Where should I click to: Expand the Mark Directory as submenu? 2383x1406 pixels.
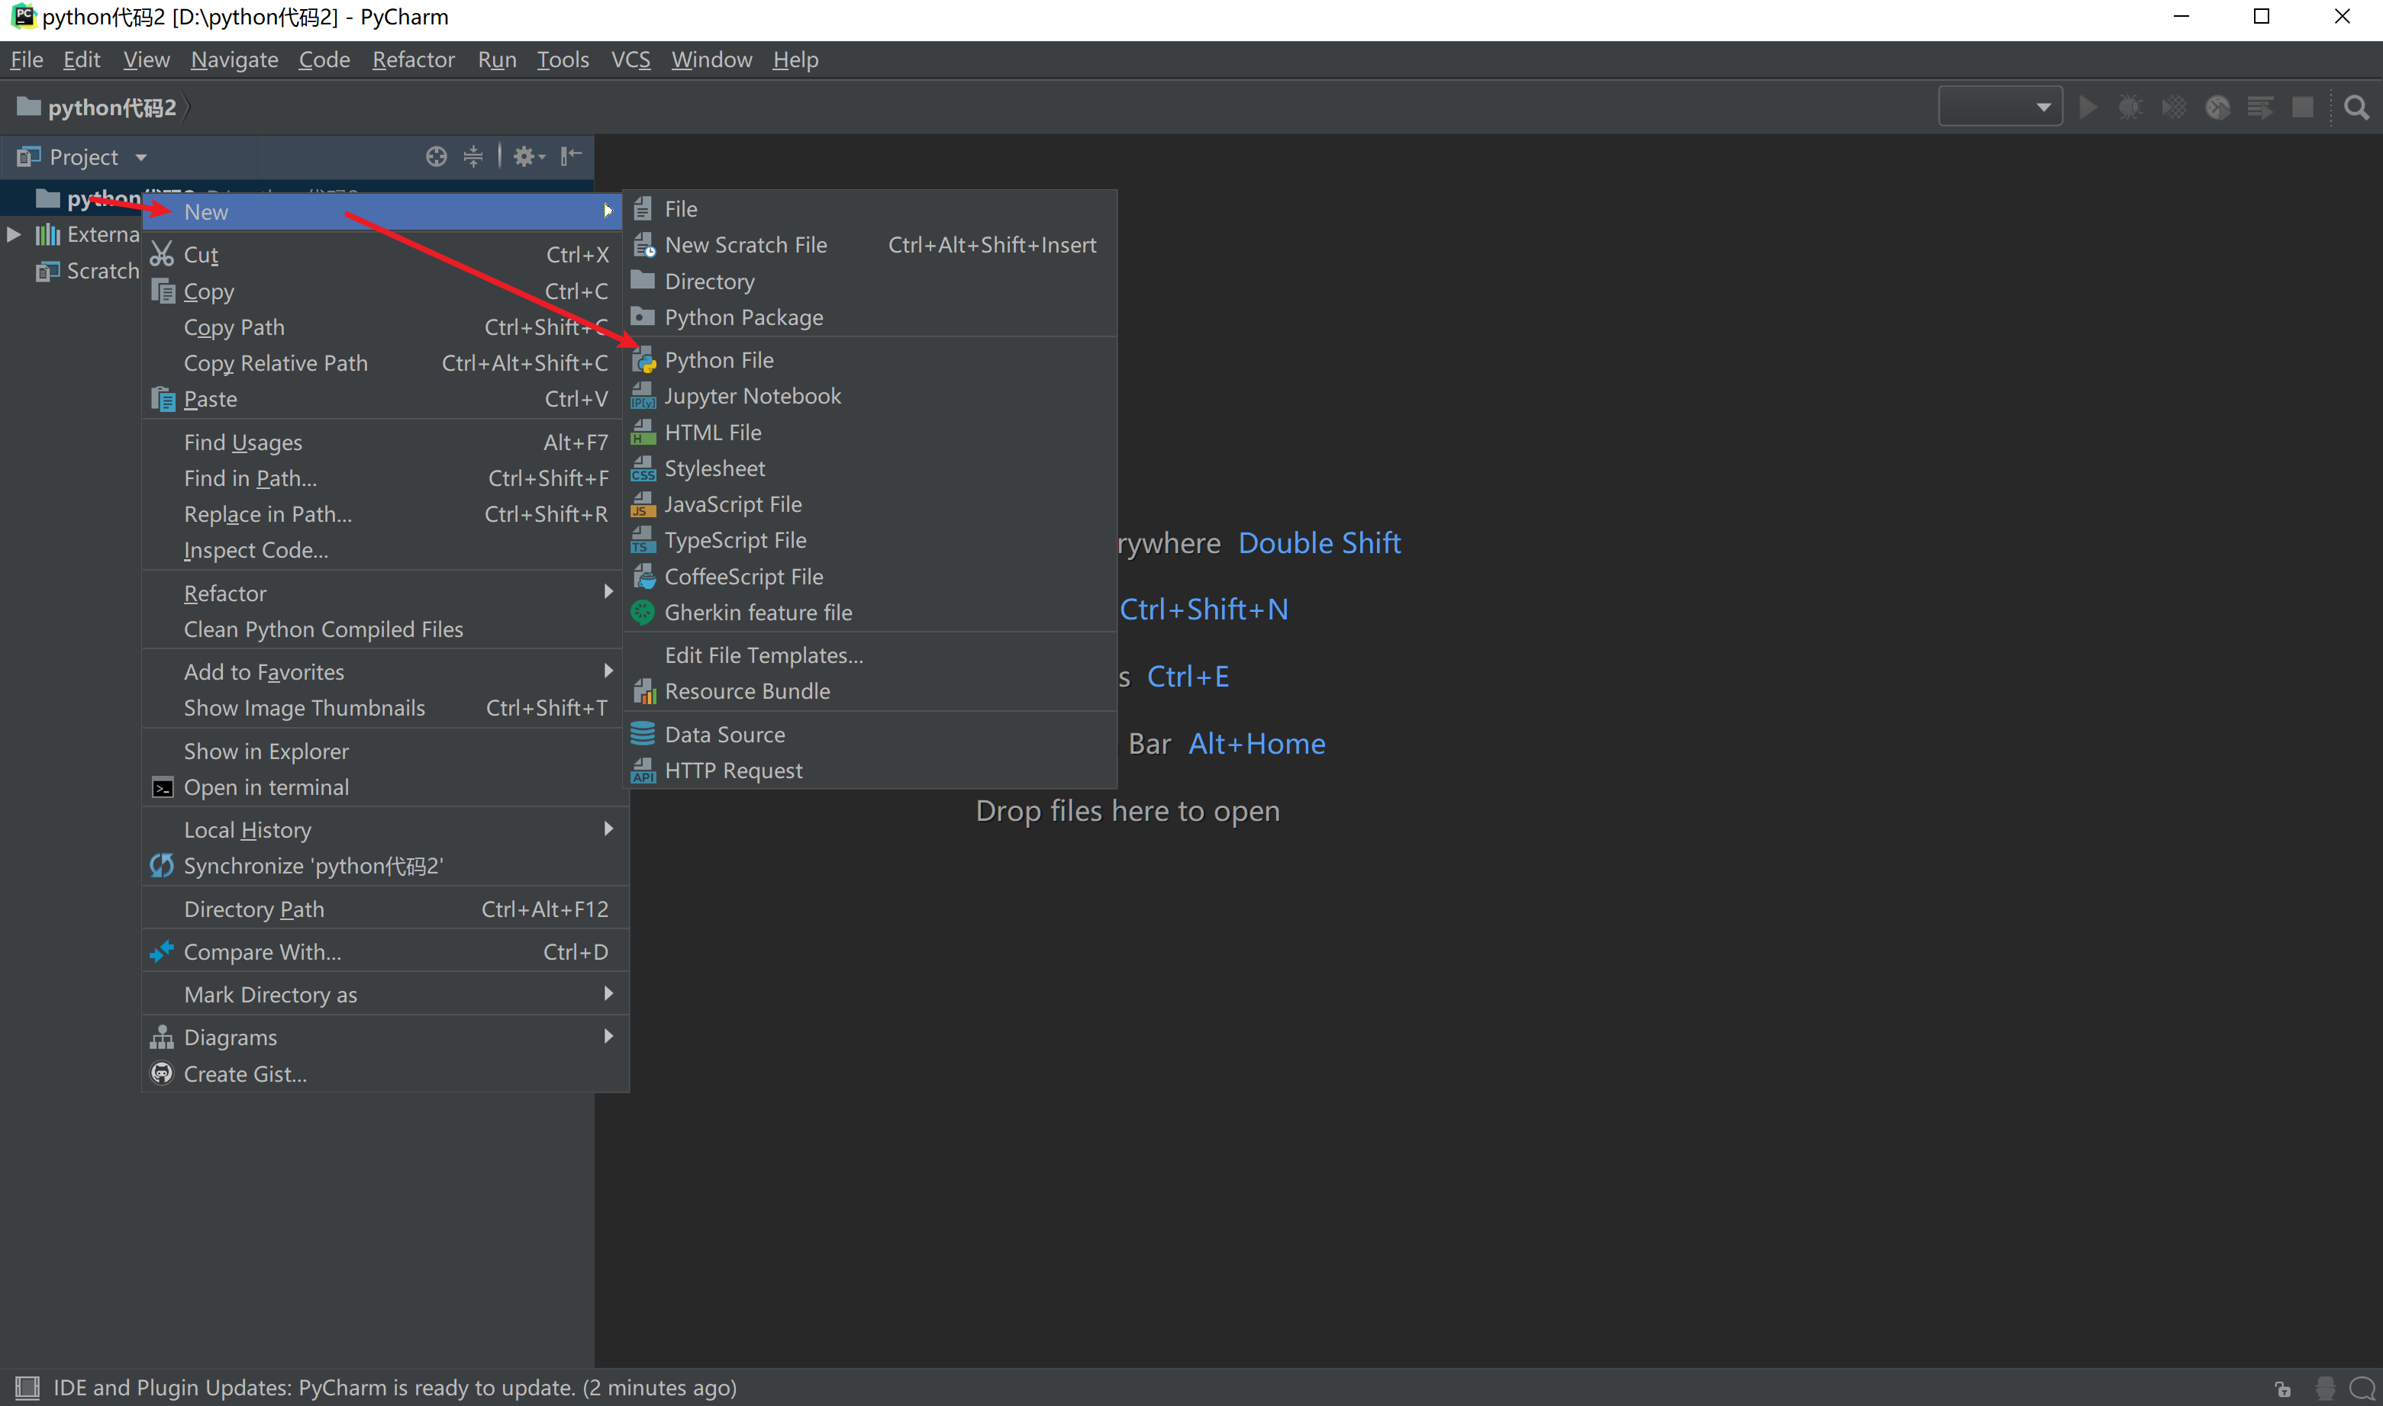point(608,994)
